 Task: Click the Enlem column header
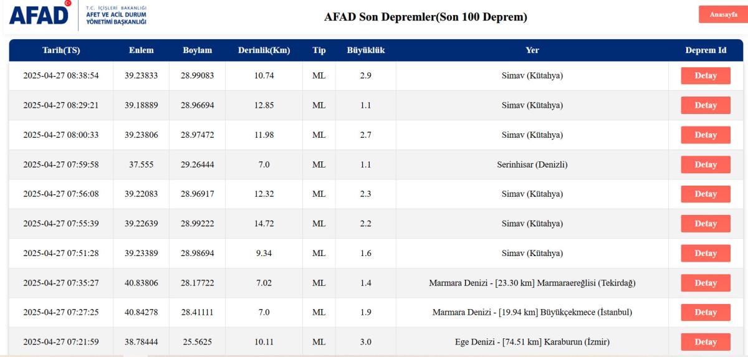coord(141,50)
